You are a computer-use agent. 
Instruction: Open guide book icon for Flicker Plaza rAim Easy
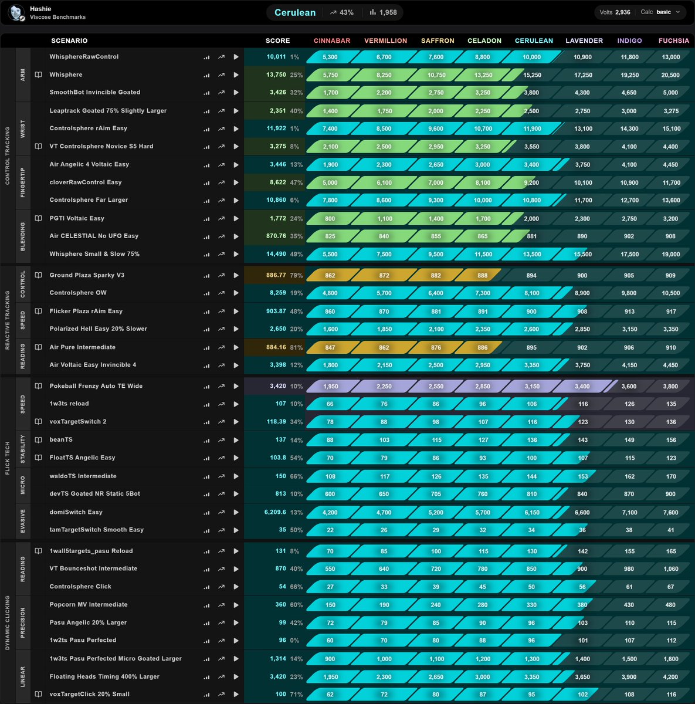[38, 311]
